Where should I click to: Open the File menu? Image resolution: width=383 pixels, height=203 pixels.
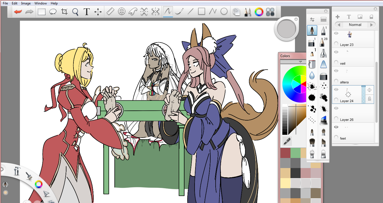[x=5, y=3]
